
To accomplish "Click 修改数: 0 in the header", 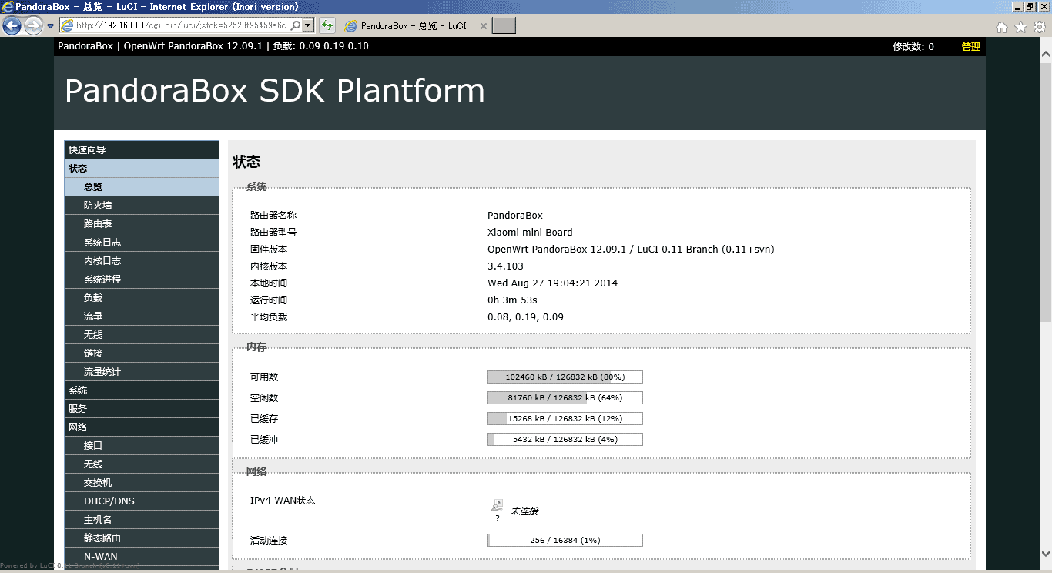I will (913, 46).
